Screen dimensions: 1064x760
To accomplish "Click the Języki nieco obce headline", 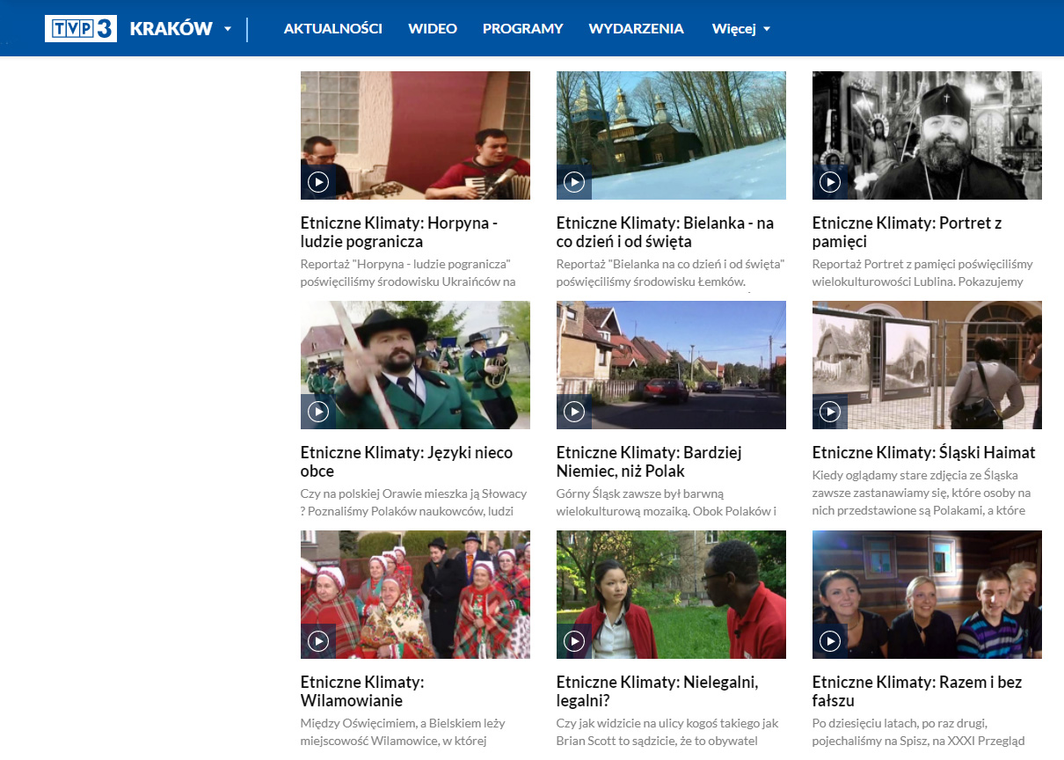I will (x=406, y=462).
